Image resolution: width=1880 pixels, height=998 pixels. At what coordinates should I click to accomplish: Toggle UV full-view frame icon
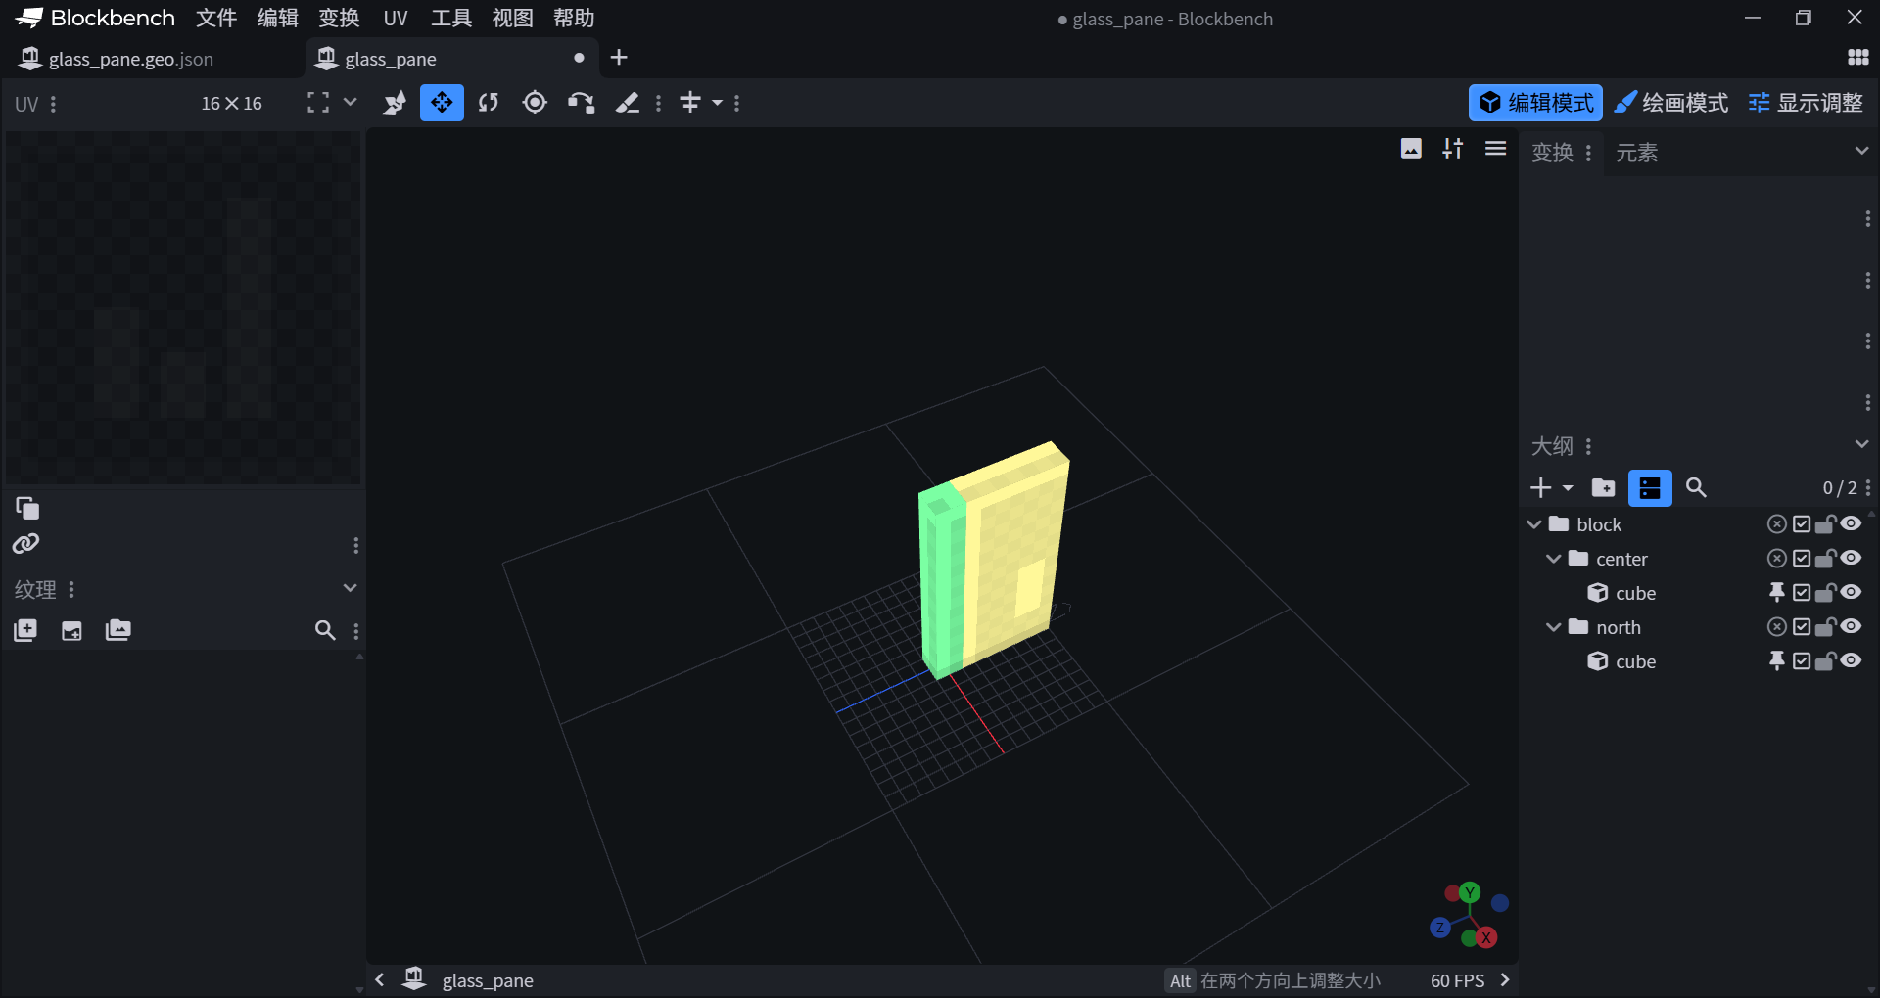click(318, 103)
